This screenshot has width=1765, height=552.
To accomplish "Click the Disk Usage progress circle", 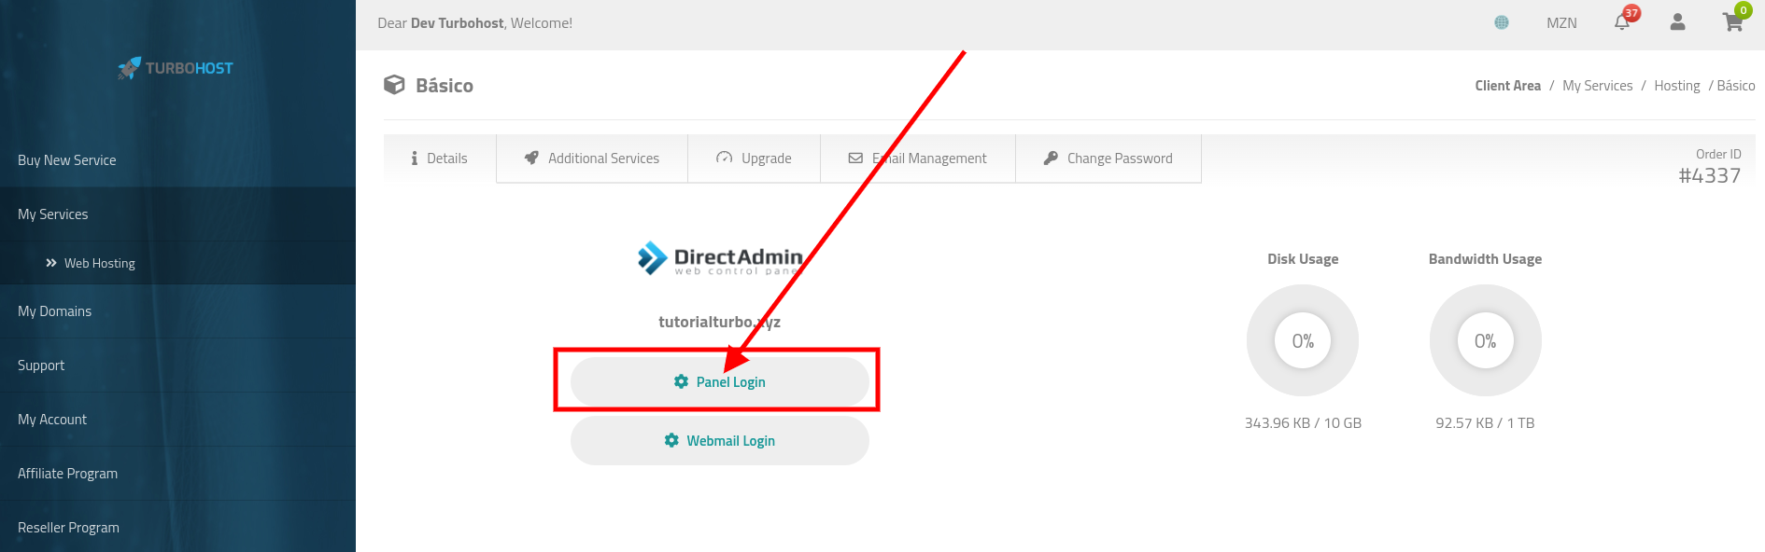I will coord(1303,340).
